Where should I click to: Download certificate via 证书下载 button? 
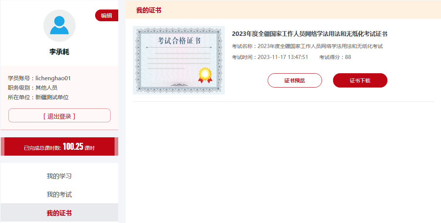click(x=360, y=81)
